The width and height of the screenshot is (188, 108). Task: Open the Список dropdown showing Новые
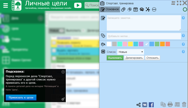(131, 52)
